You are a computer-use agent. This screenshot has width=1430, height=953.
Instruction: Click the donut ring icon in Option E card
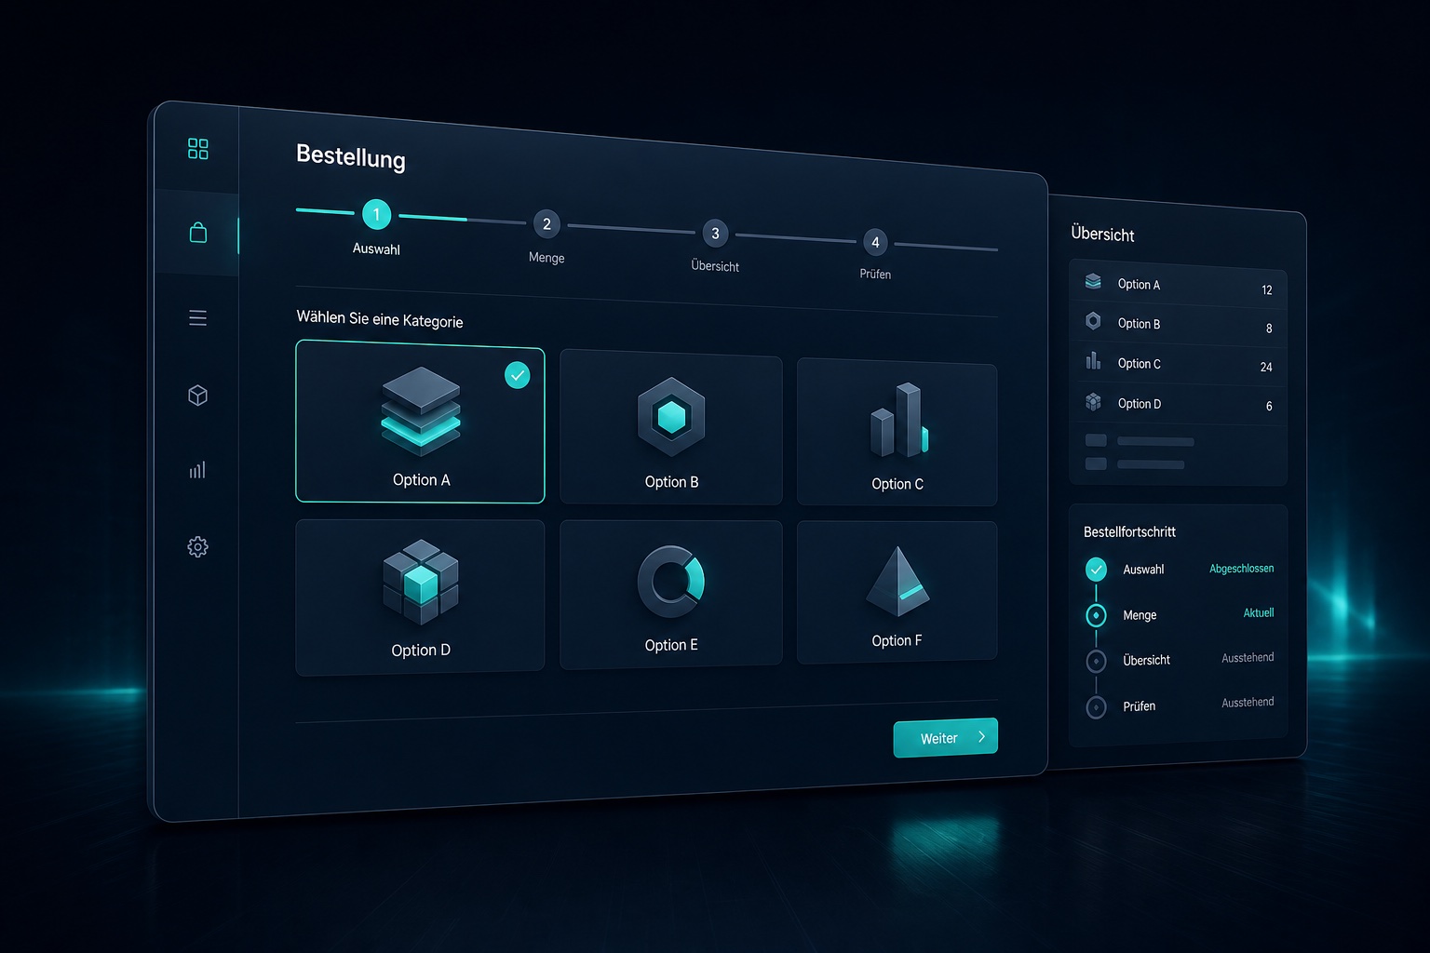click(671, 582)
